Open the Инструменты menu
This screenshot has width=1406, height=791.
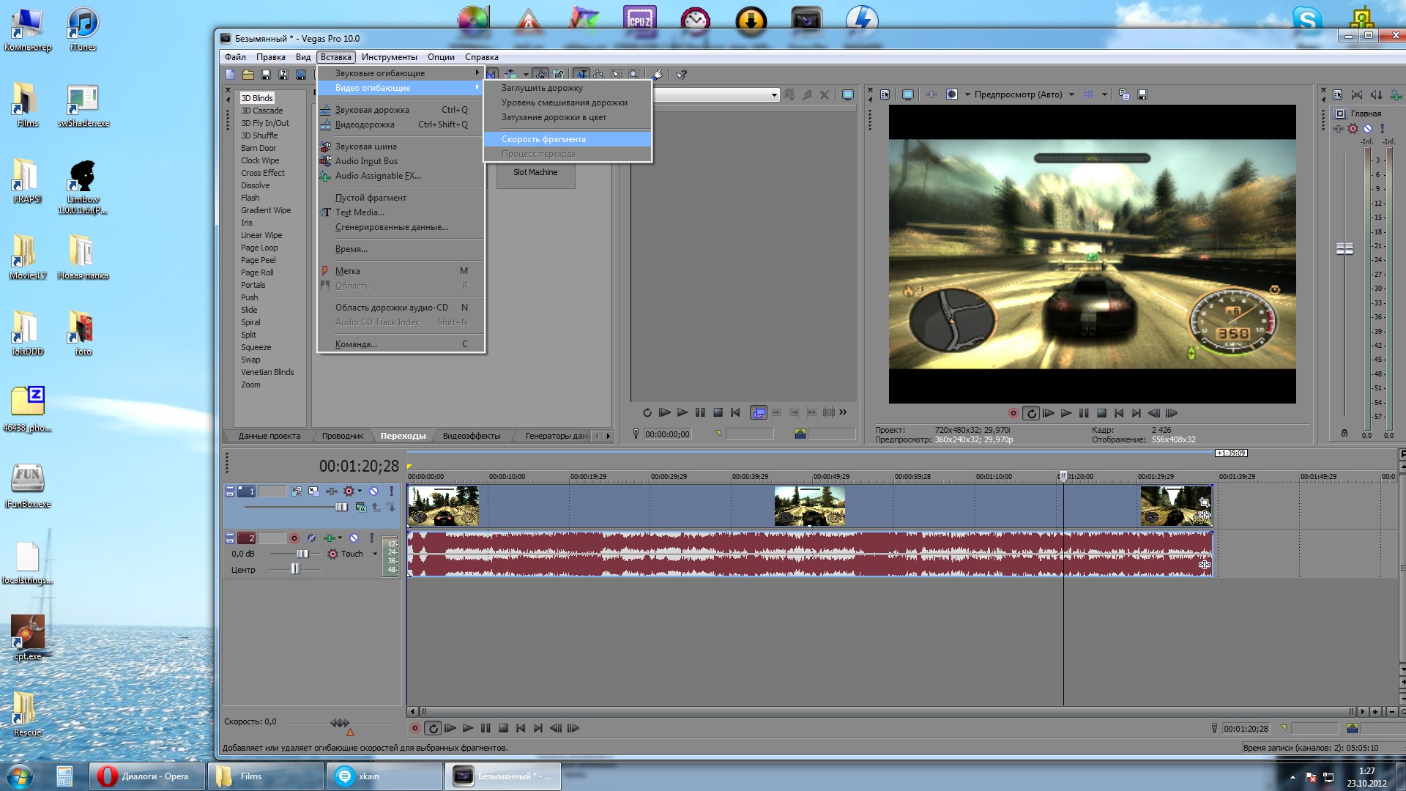[389, 57]
